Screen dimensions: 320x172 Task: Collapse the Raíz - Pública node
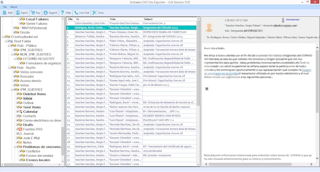[9, 46]
